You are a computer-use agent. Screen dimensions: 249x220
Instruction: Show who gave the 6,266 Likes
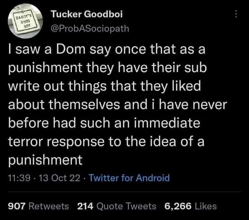191,206
